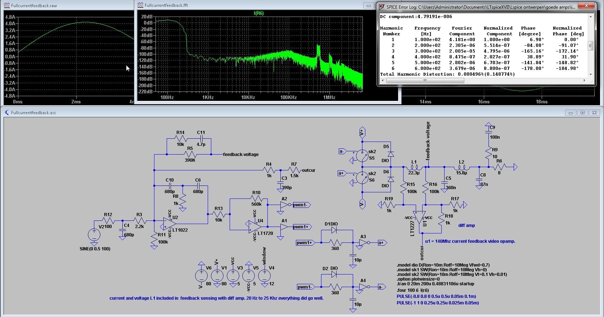Select the V2 sine voltage source symbol
Image resolution: width=604 pixels, height=317 pixels.
coord(94,235)
